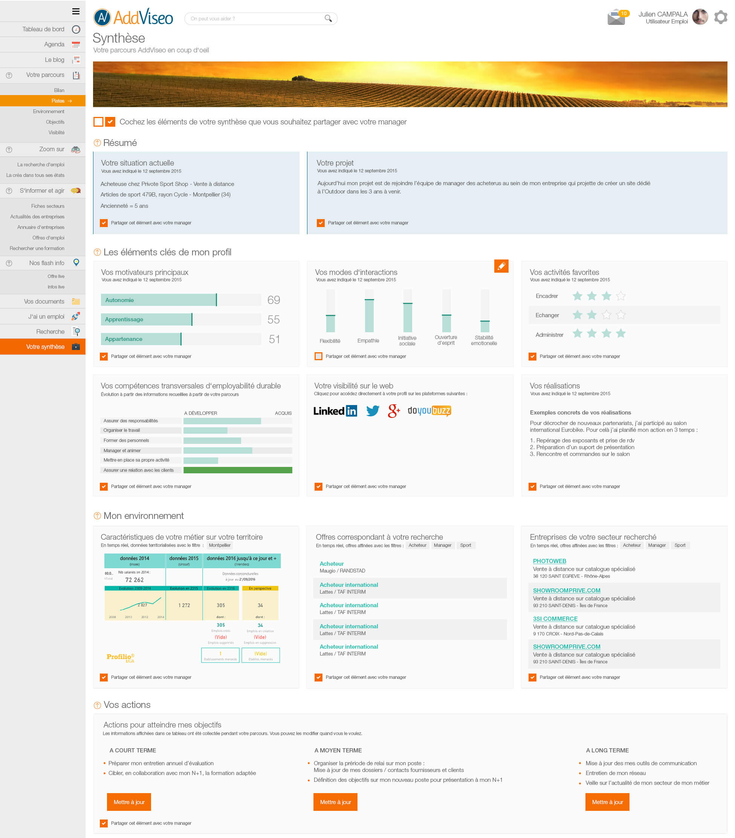
Task: Open Tableau de bord menu item
Action: tap(43, 29)
